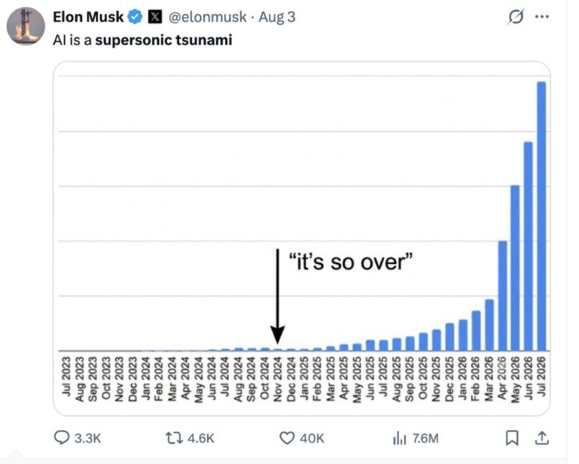
Task: Open the embedded chart image
Action: [x=301, y=239]
